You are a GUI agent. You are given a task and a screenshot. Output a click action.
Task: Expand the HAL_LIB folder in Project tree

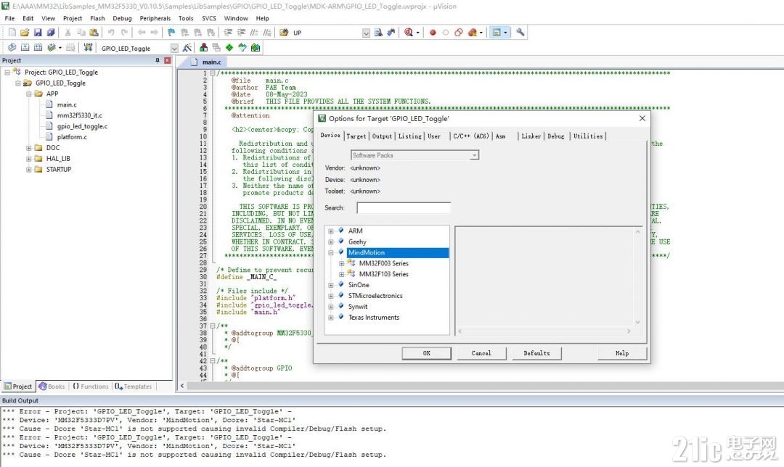tap(28, 159)
